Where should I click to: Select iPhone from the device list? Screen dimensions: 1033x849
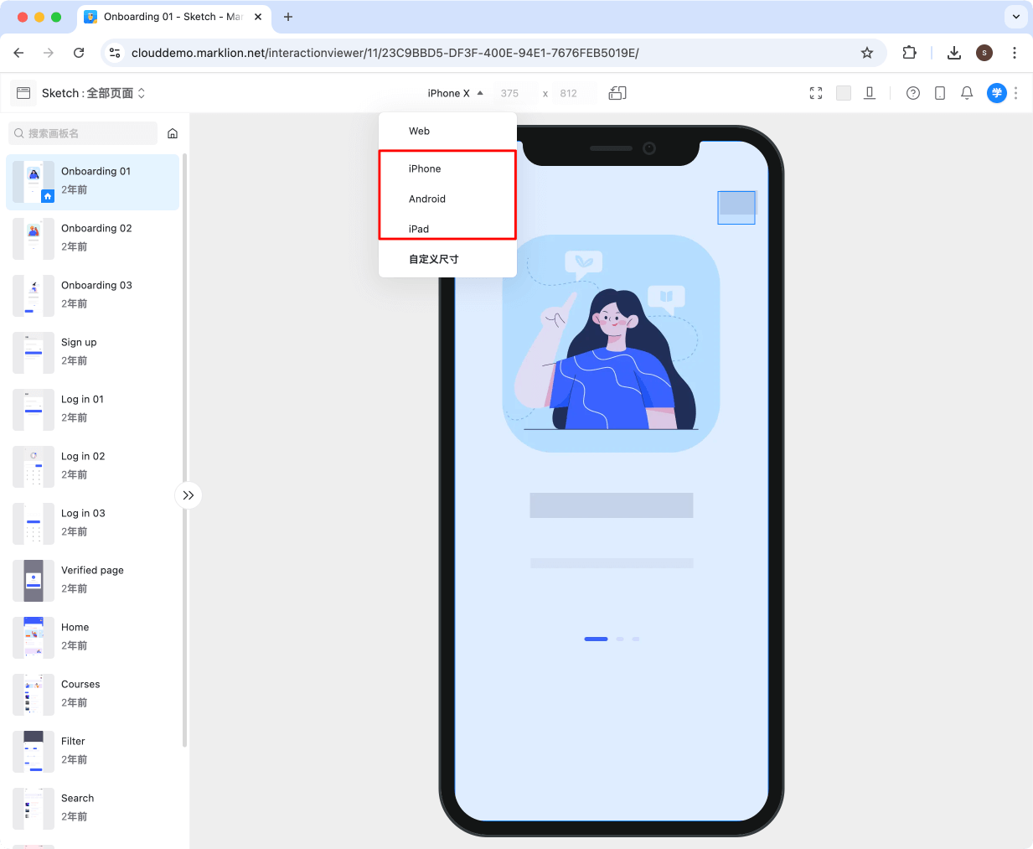[x=425, y=168]
